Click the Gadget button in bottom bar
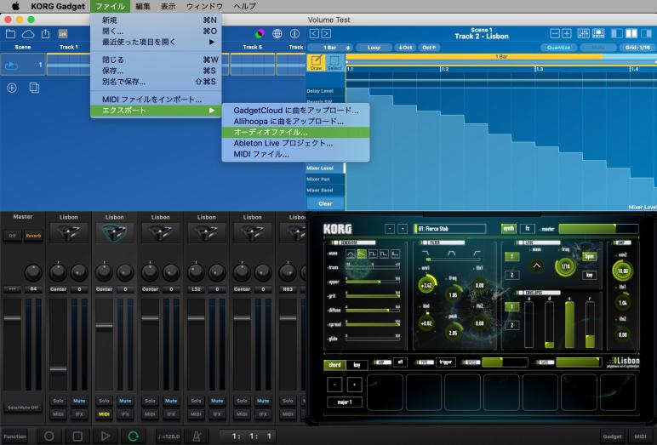This screenshot has height=445, width=657. (x=612, y=436)
